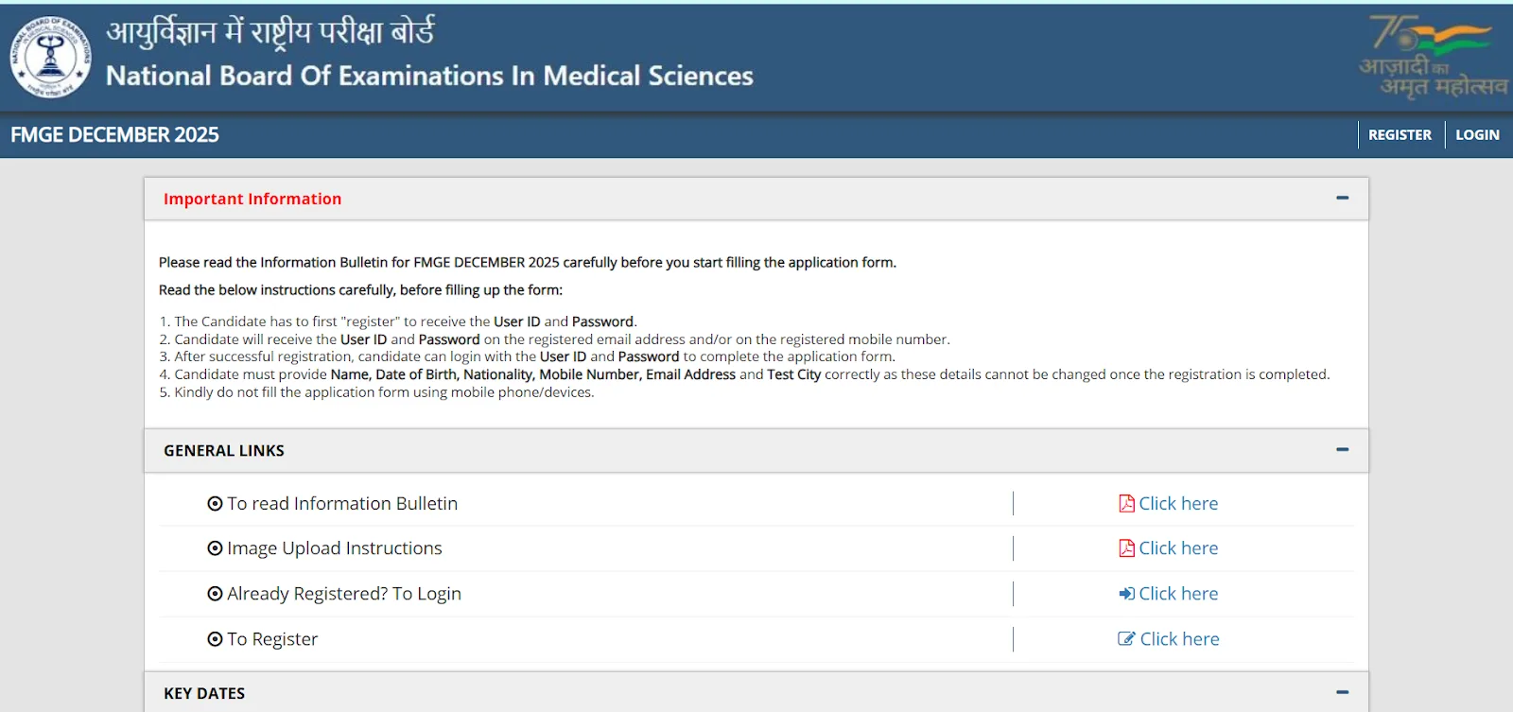Click the Azadi Ka Amrit Mahotsav logo
Viewport: 1513px width, 712px height.
1434,56
